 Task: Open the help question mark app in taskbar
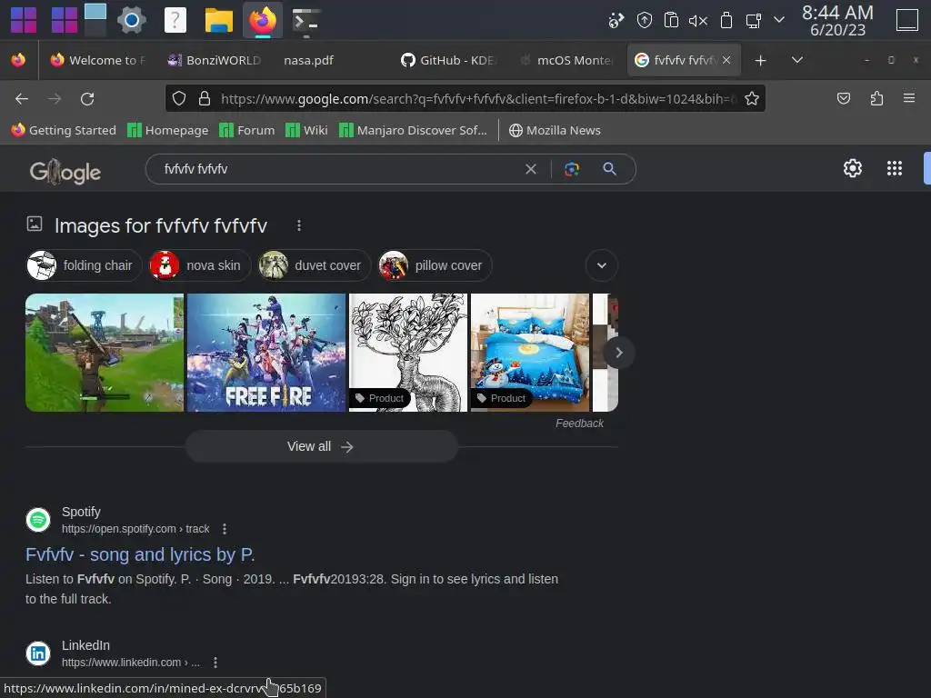pyautogui.click(x=175, y=20)
